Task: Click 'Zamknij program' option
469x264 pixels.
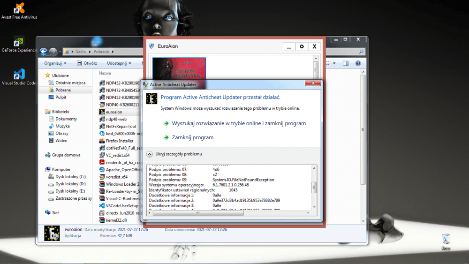Action: pyautogui.click(x=192, y=137)
